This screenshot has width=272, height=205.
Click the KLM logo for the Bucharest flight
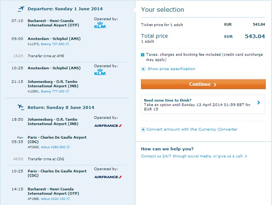coord(100,25)
